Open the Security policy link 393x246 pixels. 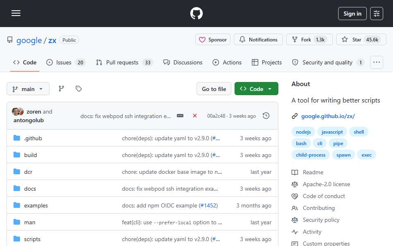321,220
